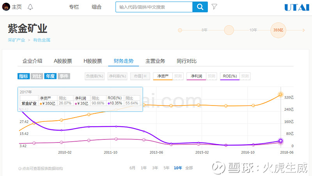Click the ¥350亿 value in tooltip
Screen dimensions: 312x176
pos(49,103)
